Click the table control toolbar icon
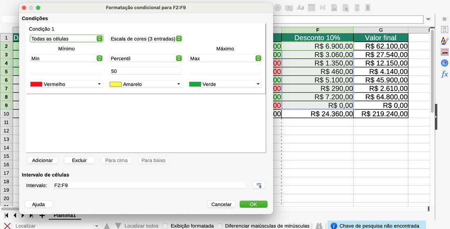The height and width of the screenshot is (229, 450). (x=311, y=8)
